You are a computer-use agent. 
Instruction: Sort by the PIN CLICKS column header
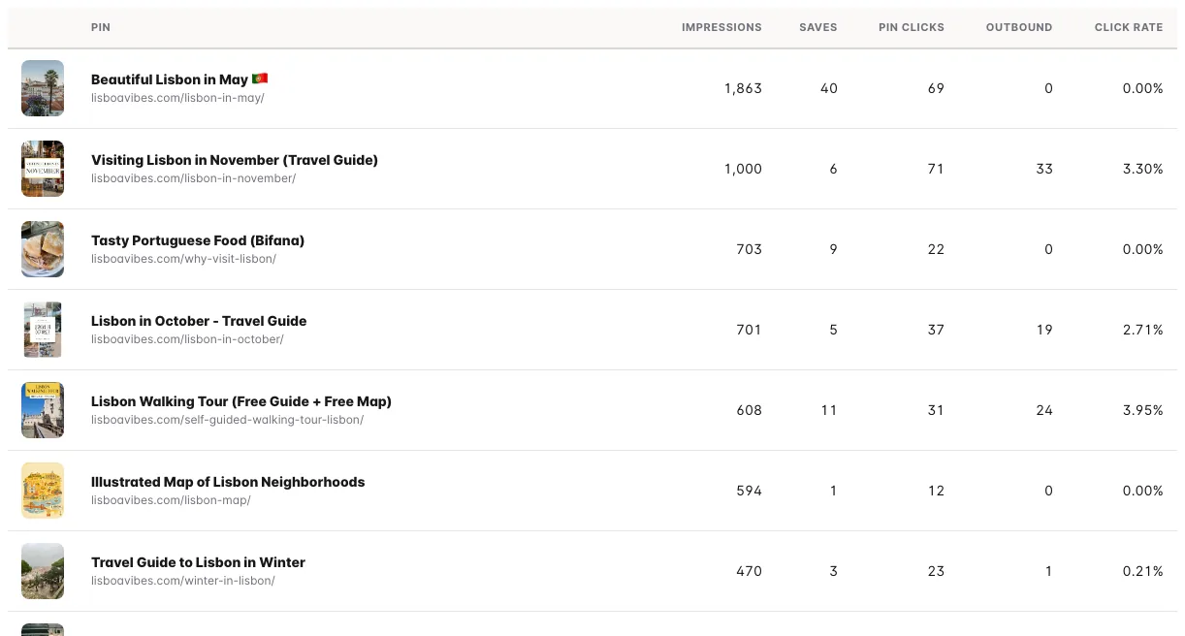click(x=912, y=27)
